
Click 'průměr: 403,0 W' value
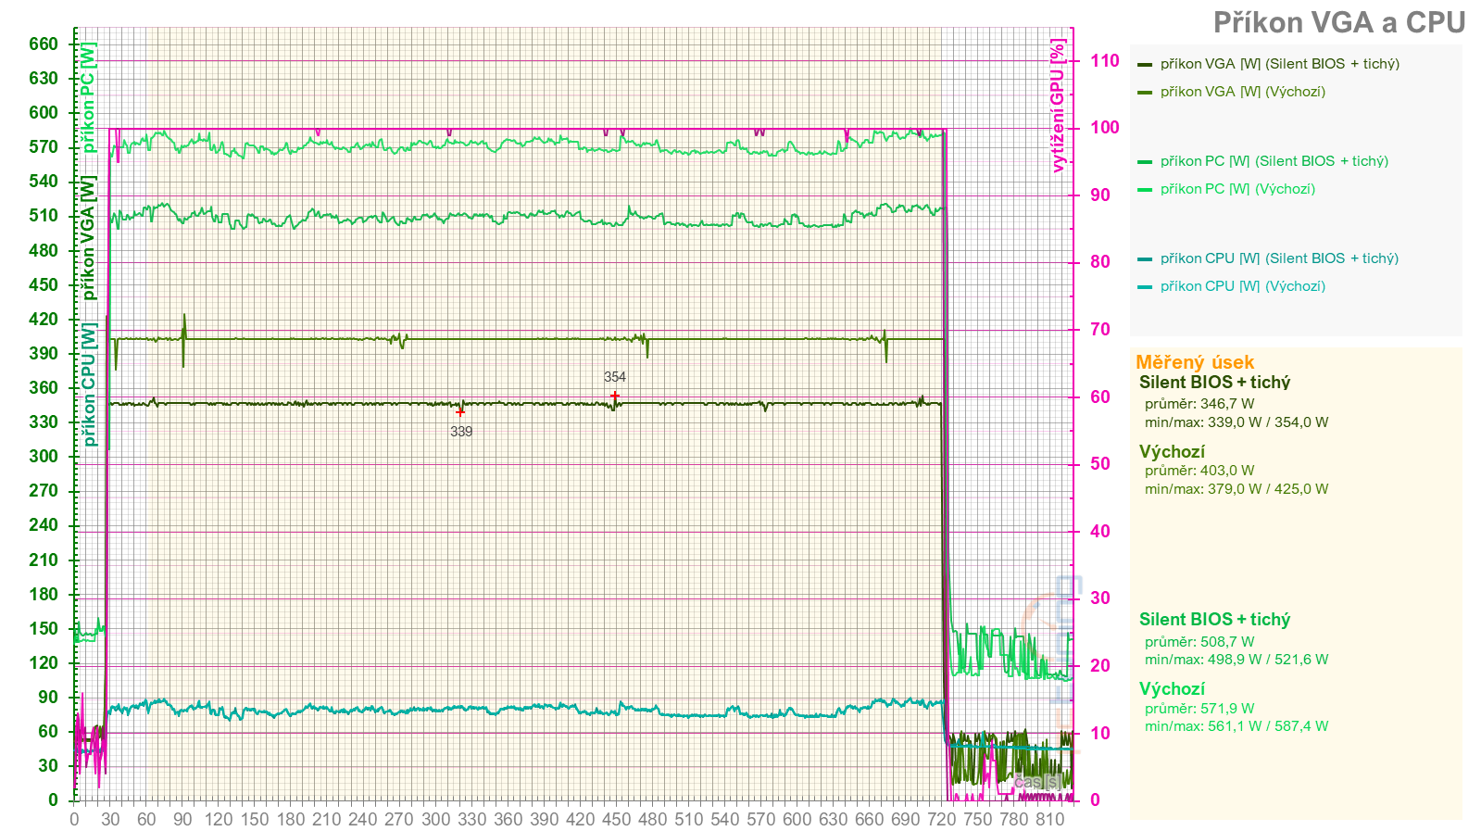click(x=1199, y=471)
